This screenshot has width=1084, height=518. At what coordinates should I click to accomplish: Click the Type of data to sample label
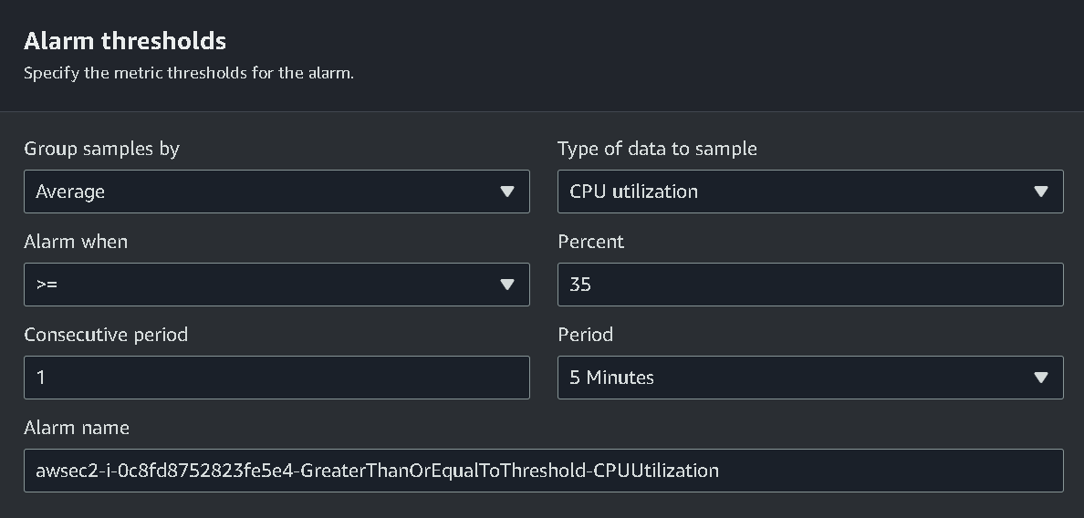pos(657,149)
